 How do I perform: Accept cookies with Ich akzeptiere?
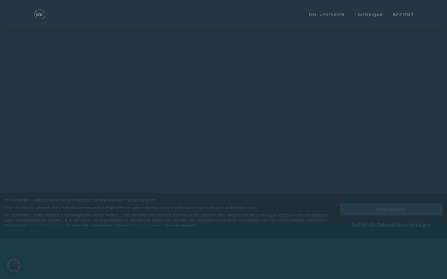click(x=391, y=210)
